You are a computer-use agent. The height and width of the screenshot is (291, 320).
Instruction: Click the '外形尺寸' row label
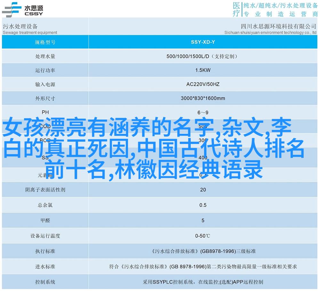pyautogui.click(x=45, y=98)
